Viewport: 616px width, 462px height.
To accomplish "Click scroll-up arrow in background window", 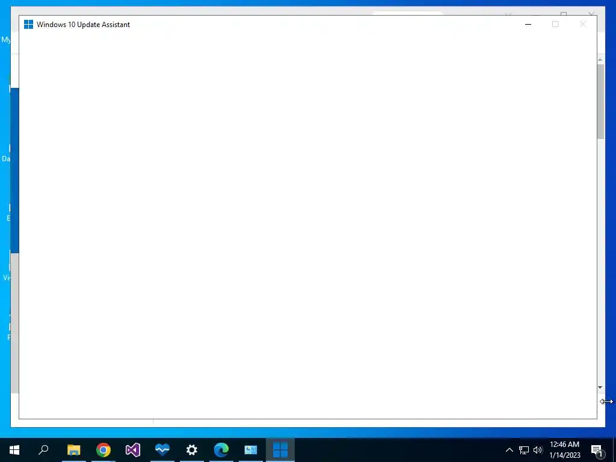I will [600, 60].
